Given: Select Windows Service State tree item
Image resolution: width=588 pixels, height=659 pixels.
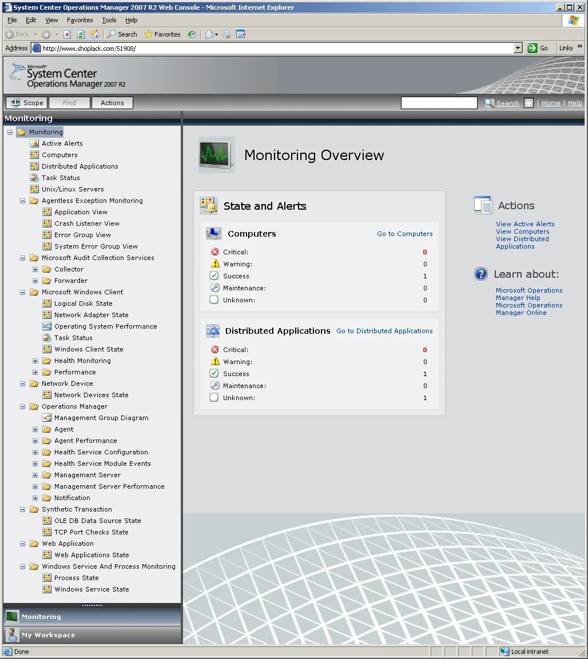Looking at the screenshot, I should 92,589.
